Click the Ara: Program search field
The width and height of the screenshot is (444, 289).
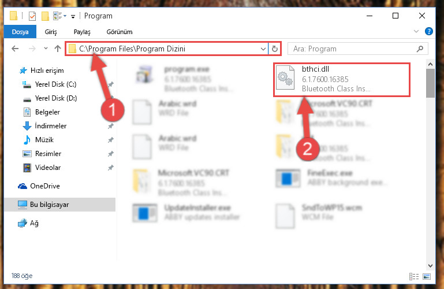pyautogui.click(x=352, y=49)
